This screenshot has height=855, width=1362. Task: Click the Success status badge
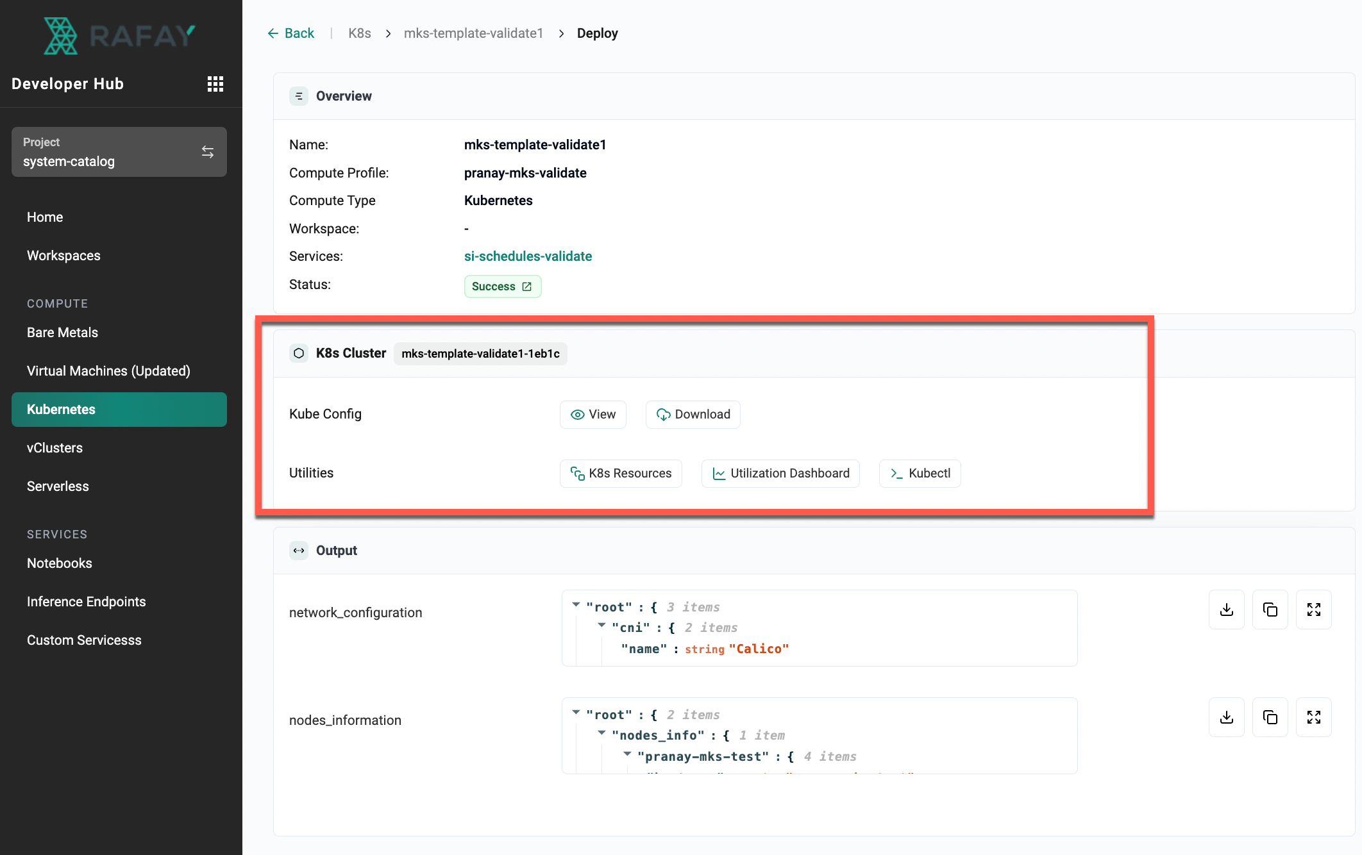click(503, 286)
